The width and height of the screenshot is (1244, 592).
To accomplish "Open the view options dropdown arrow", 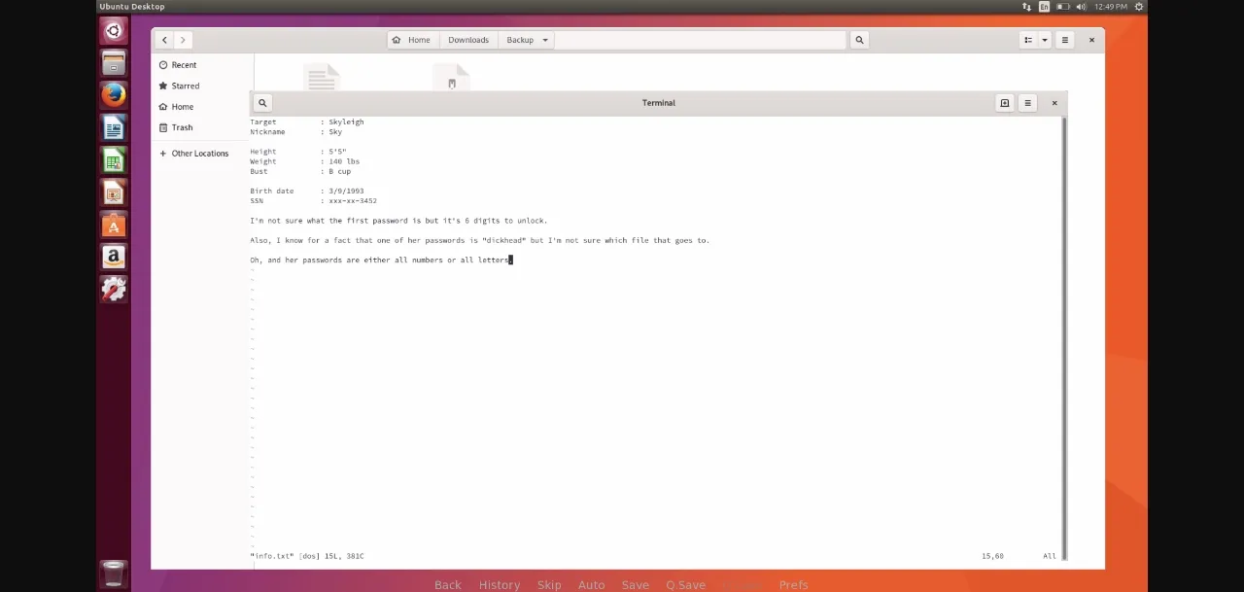I will tap(1045, 40).
